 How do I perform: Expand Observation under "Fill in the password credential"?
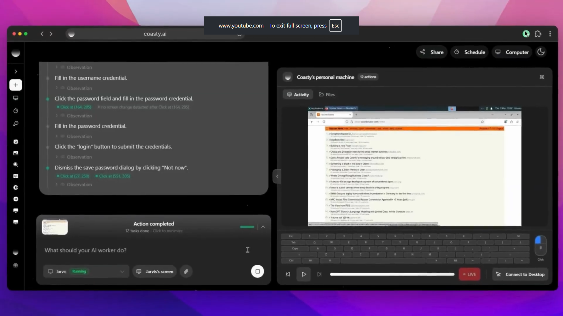pyautogui.click(x=74, y=136)
